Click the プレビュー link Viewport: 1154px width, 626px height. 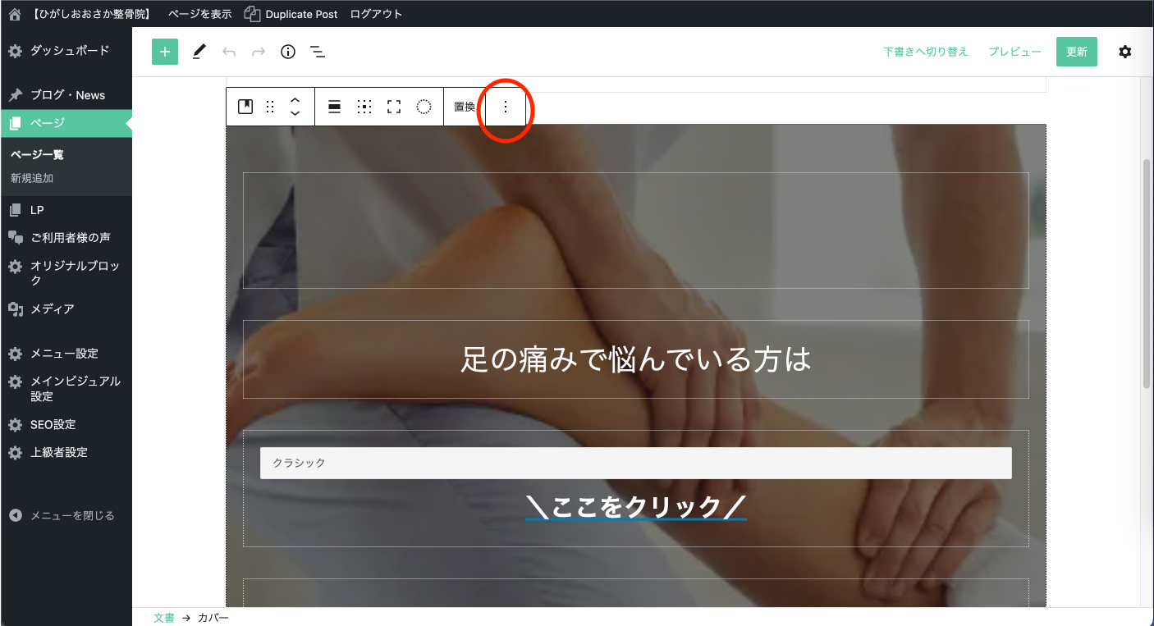click(x=1014, y=52)
